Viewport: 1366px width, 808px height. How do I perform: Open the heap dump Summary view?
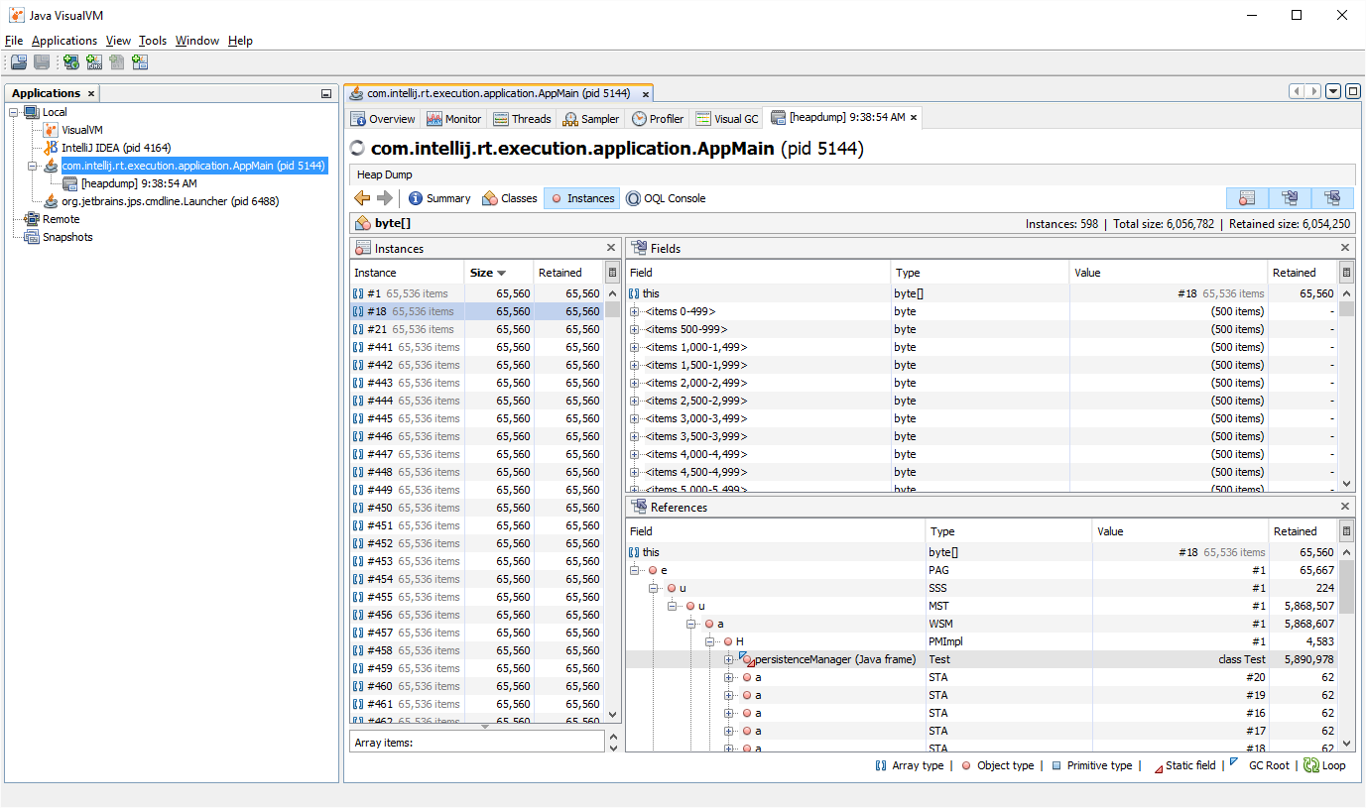click(x=439, y=198)
